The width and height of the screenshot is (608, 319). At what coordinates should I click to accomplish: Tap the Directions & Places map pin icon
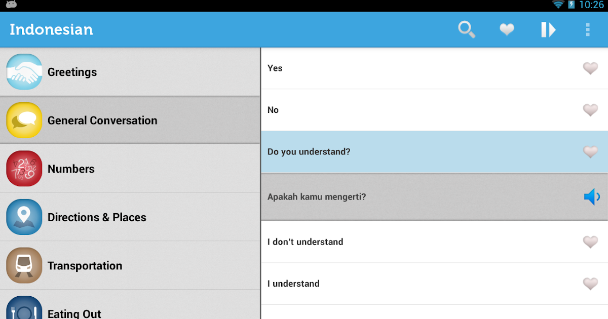point(24,217)
